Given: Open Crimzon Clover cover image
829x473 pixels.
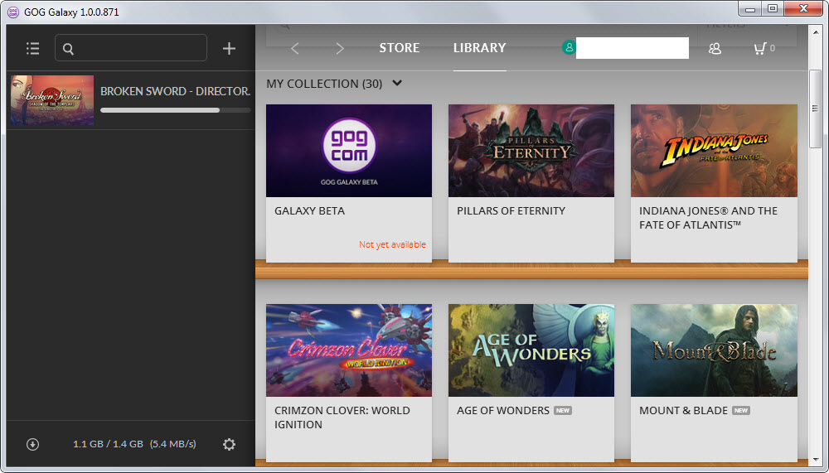Looking at the screenshot, I should click(349, 350).
